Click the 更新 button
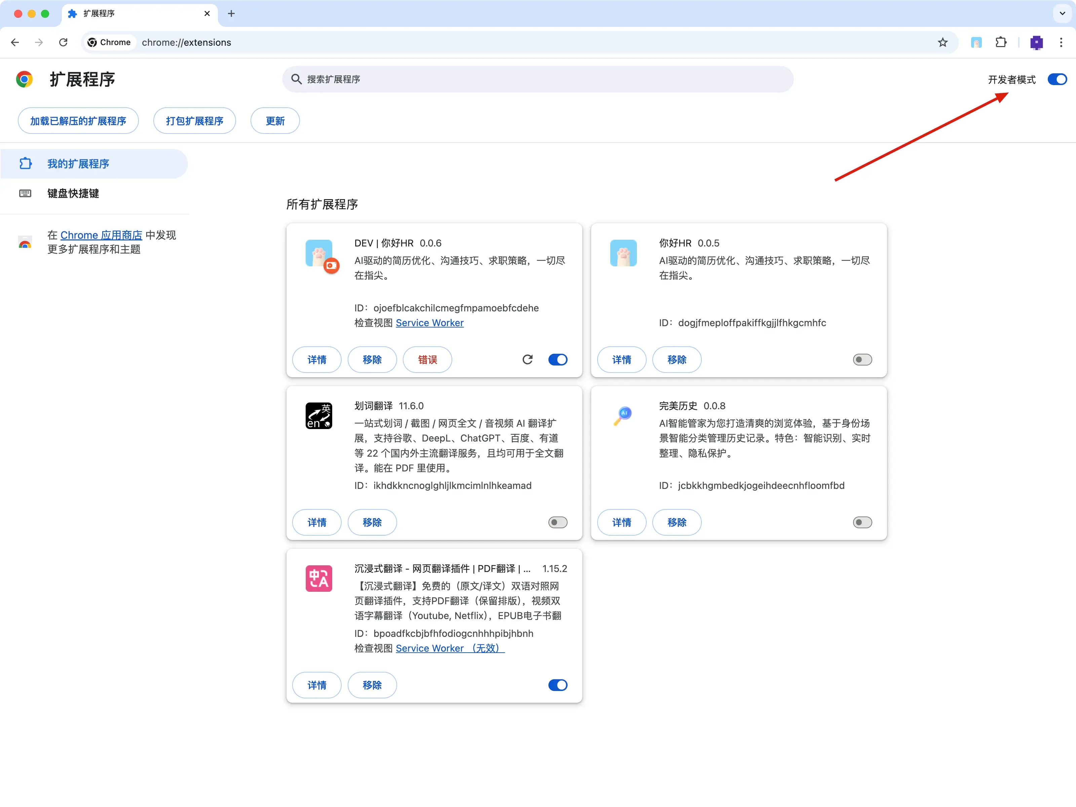Viewport: 1076px width, 807px height. tap(274, 121)
